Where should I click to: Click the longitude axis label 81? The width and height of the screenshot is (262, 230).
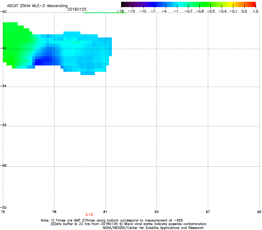(105, 212)
